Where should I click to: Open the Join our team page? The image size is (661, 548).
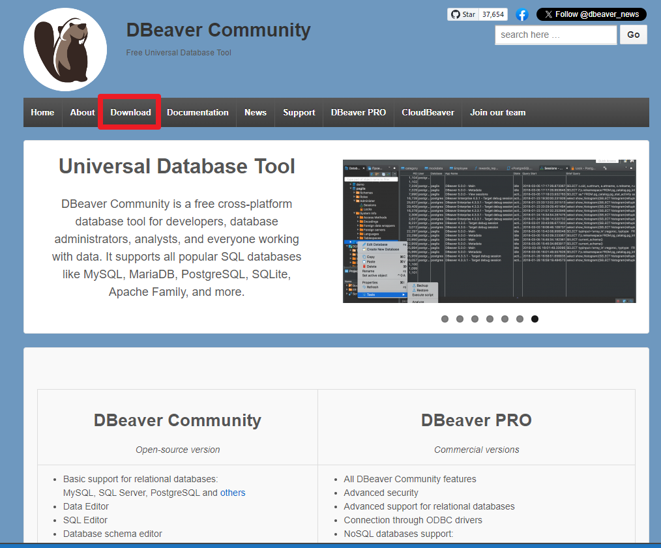[x=497, y=112]
